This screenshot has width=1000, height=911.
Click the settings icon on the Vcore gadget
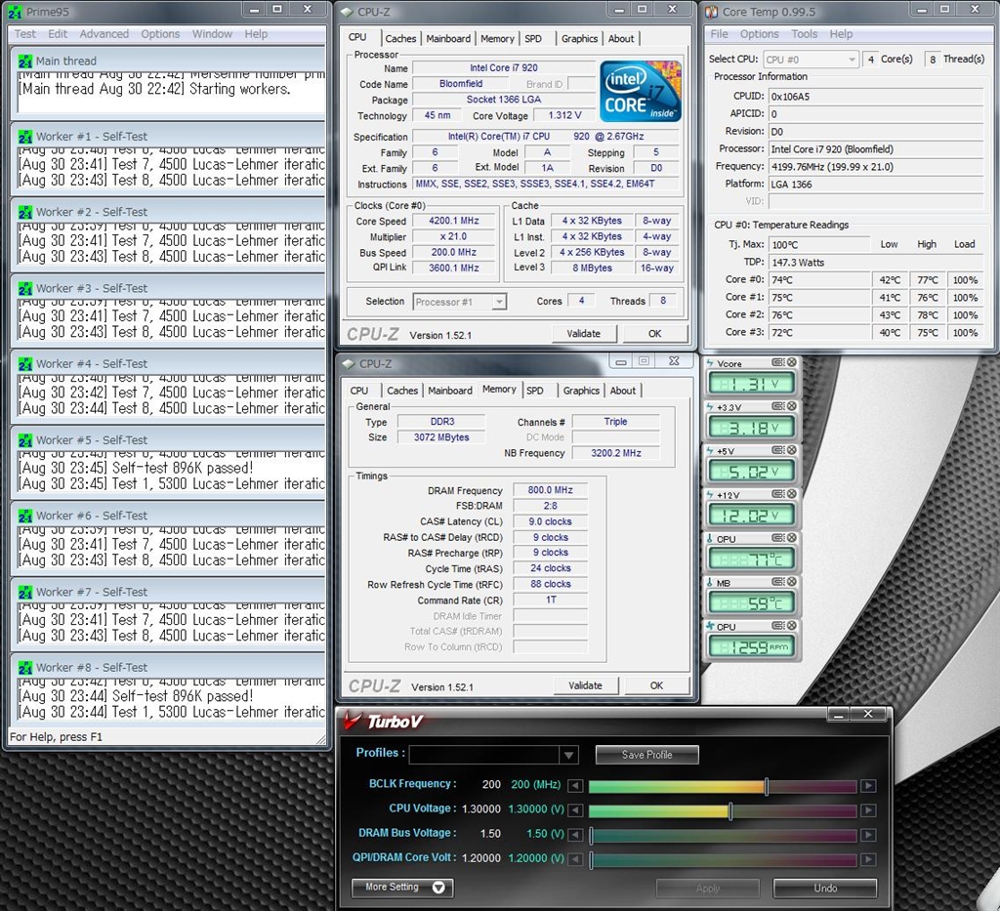pos(777,363)
